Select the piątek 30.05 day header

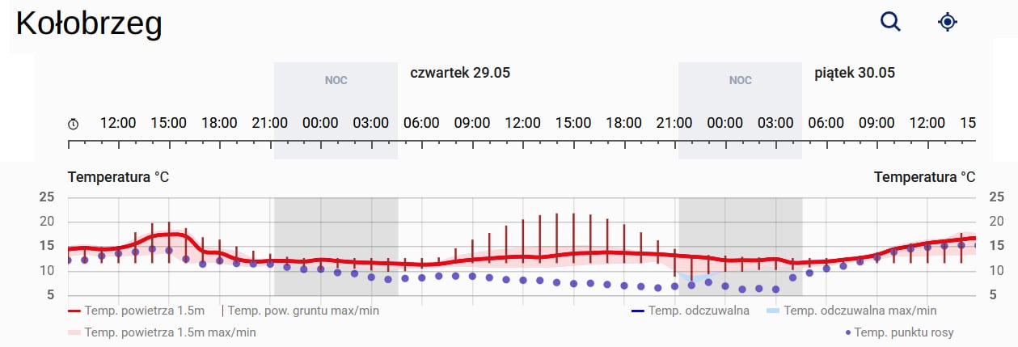pyautogui.click(x=854, y=73)
